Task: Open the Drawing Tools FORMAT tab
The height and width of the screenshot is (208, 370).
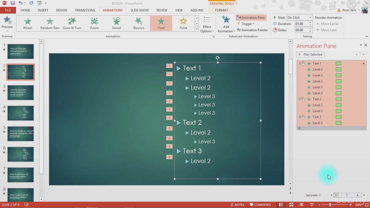Action: [x=221, y=10]
